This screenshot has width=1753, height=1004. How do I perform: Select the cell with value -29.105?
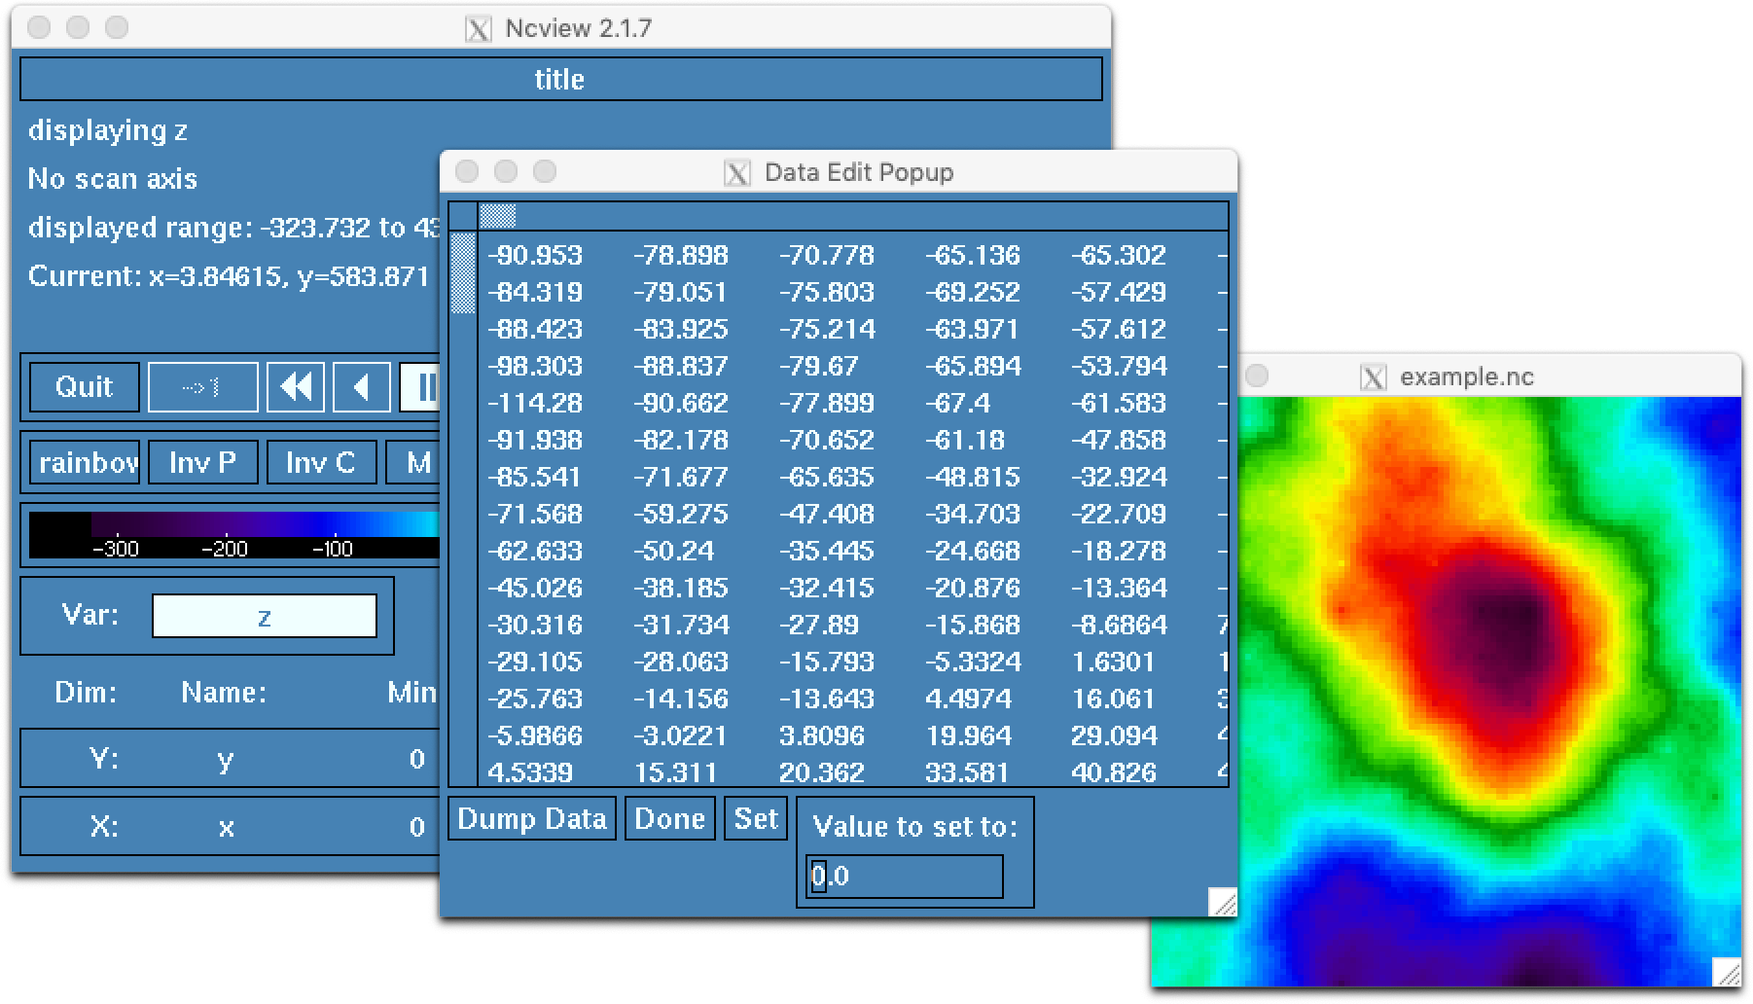click(535, 662)
